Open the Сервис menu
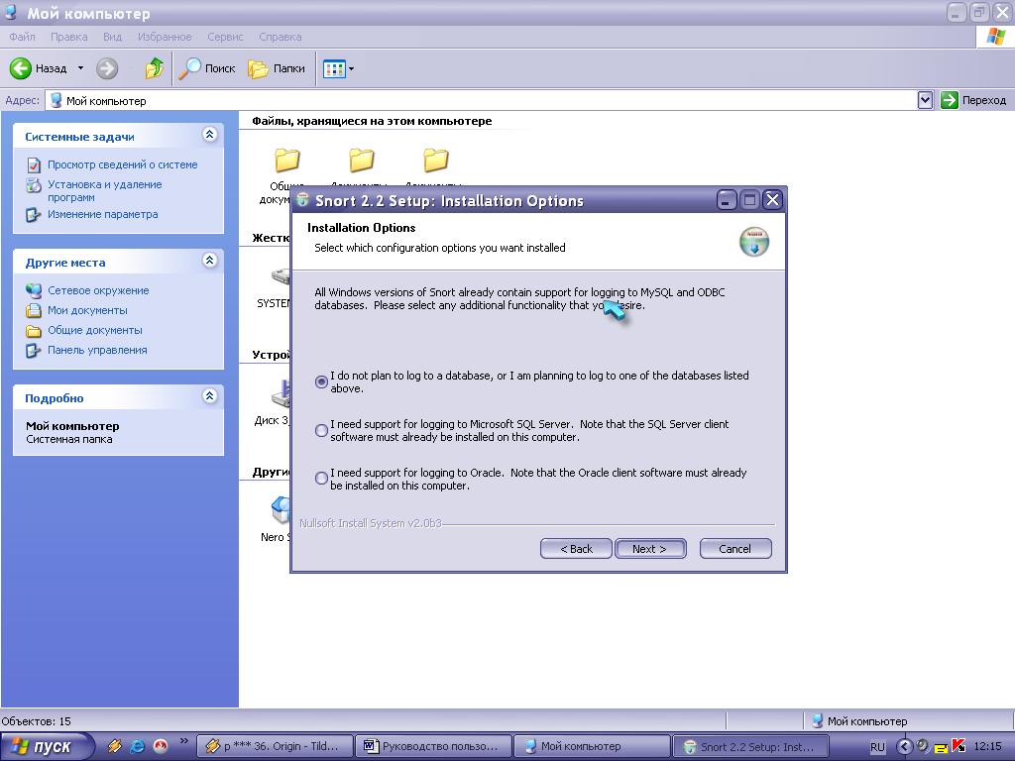This screenshot has width=1015, height=761. pos(225,37)
